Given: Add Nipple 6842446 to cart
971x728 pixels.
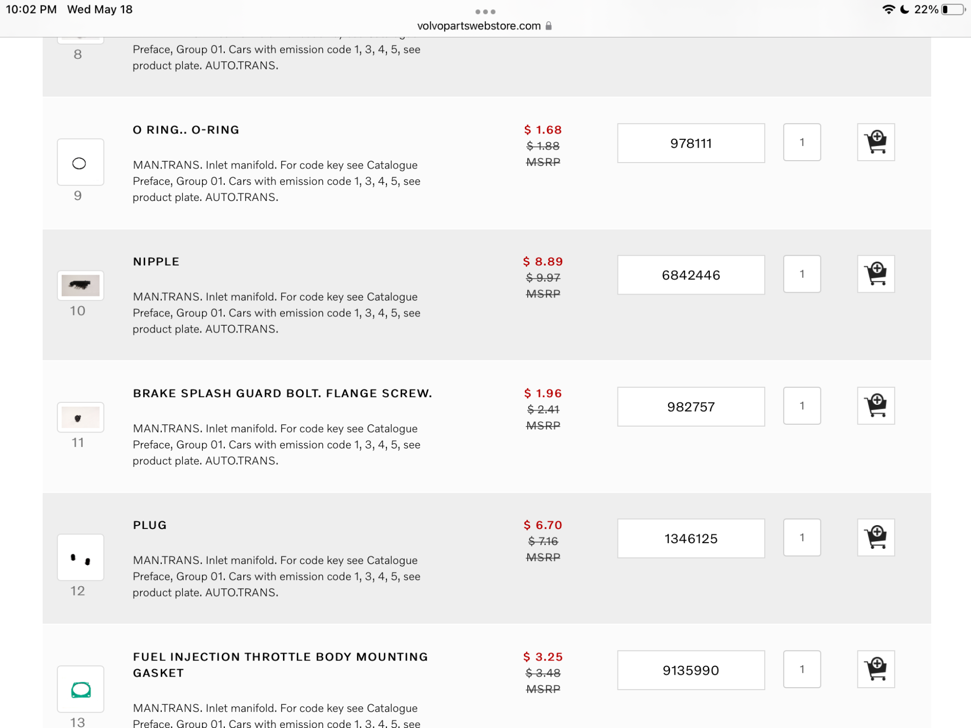Looking at the screenshot, I should 875,274.
